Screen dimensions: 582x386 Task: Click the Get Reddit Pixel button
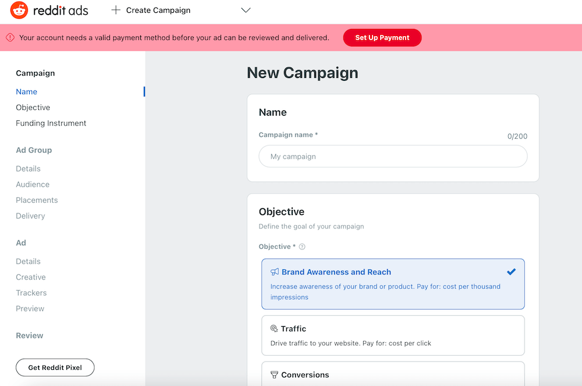(x=55, y=367)
